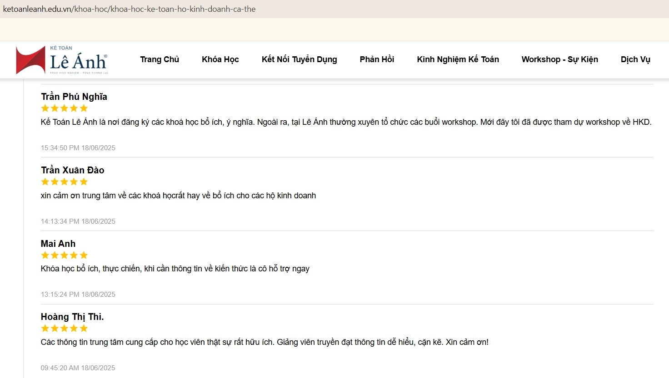The width and height of the screenshot is (669, 378).
Task: Click reviewer name Trần Phú Nghĩa
Action: point(74,97)
